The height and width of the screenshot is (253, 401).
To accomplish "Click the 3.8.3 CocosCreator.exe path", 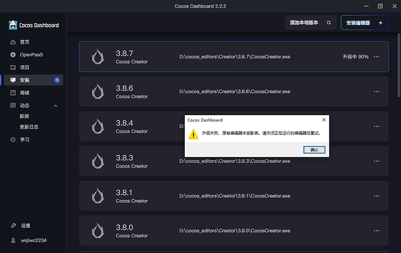I will click(x=235, y=161).
